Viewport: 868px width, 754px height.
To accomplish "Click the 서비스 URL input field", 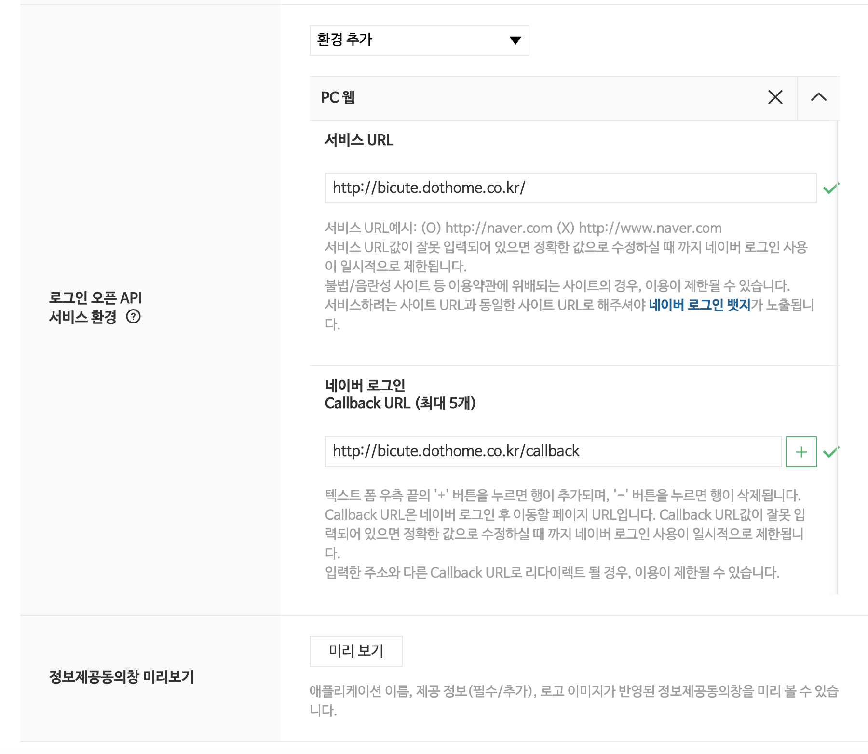I will tap(570, 188).
